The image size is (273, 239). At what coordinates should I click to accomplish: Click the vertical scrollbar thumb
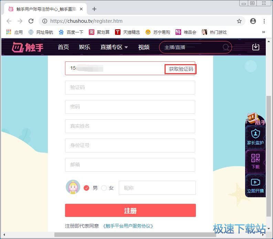click(x=269, y=156)
